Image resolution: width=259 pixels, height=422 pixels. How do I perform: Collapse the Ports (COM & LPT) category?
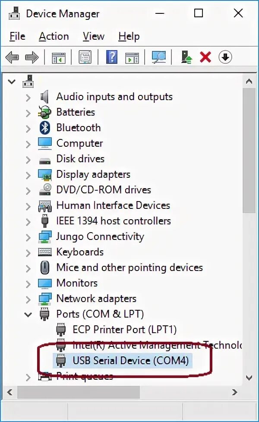point(28,315)
